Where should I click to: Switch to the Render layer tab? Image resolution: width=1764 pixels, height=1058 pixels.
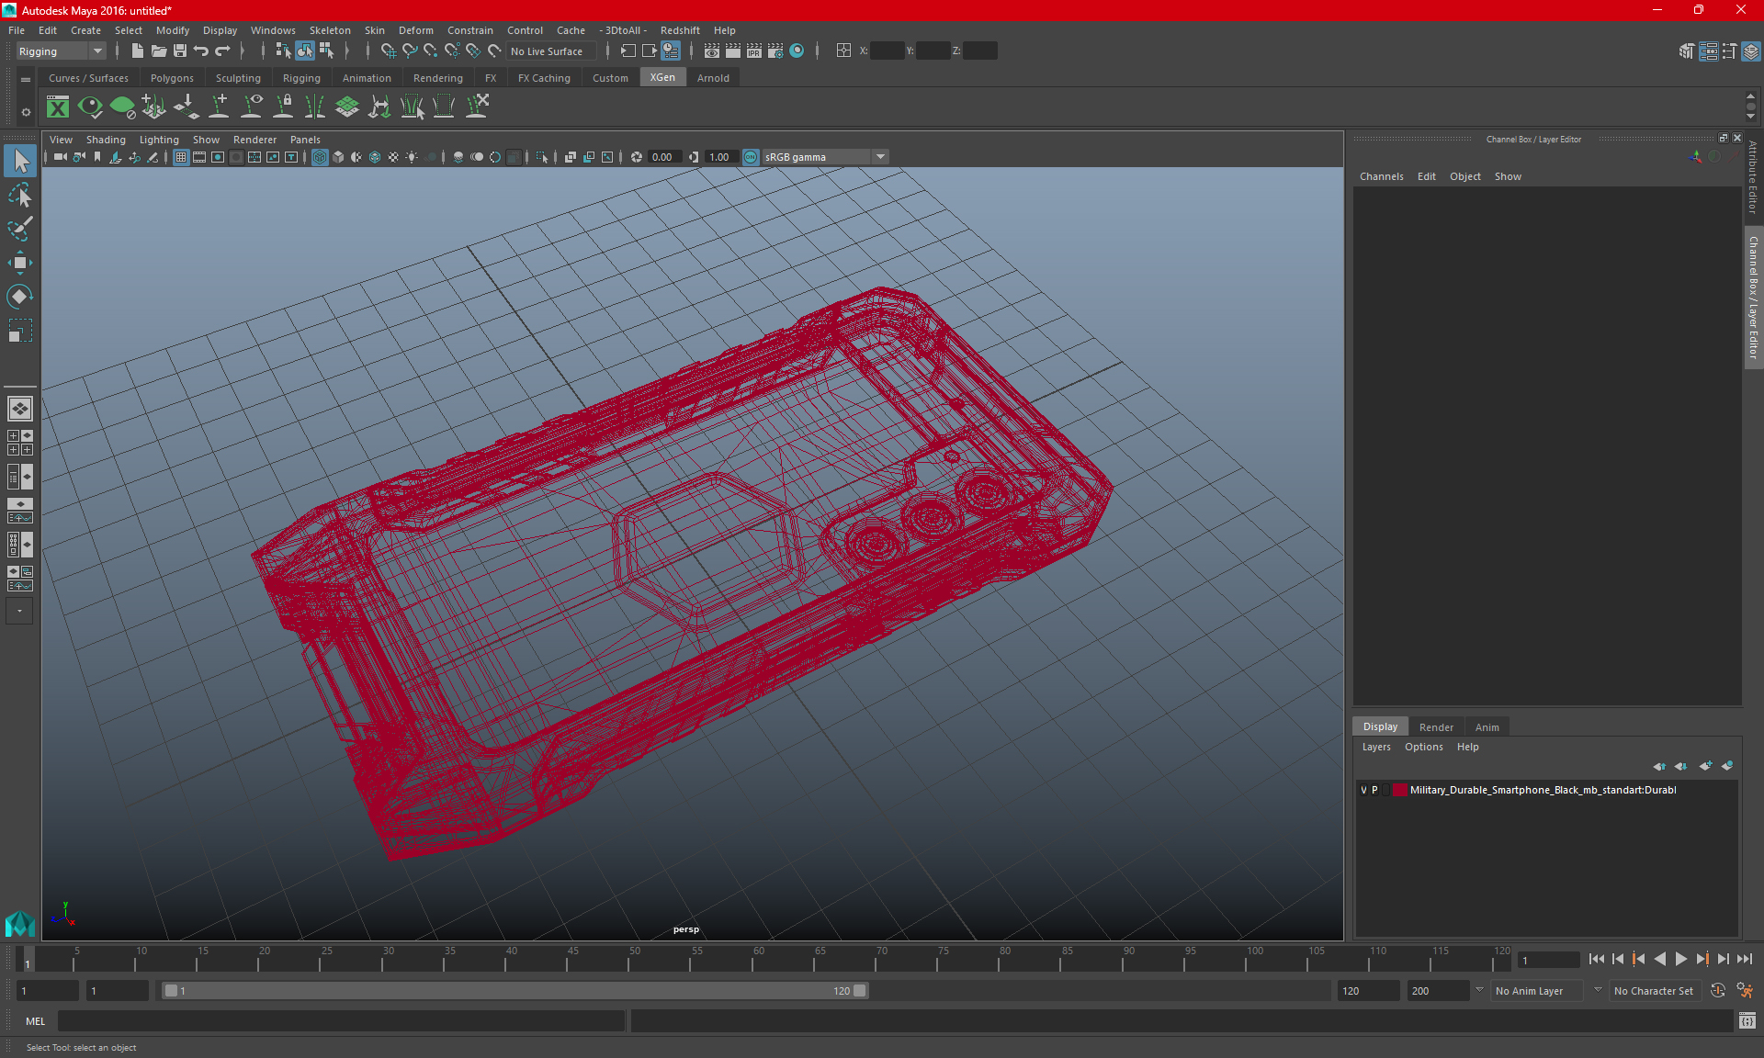(1435, 727)
